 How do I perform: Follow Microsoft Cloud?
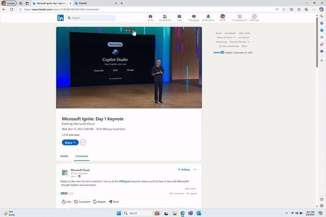click(x=184, y=170)
